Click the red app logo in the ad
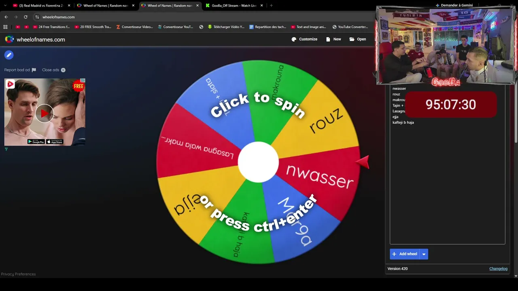 pyautogui.click(x=11, y=84)
